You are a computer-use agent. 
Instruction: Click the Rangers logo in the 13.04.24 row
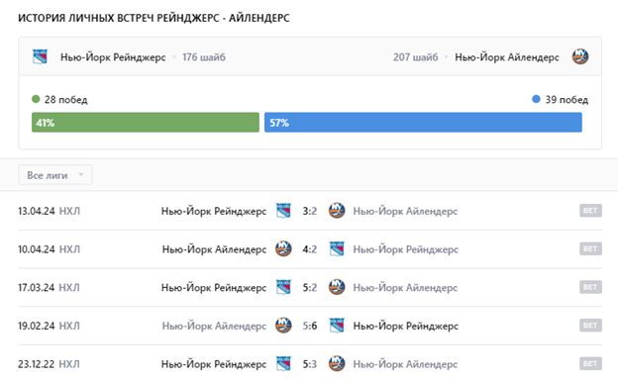tap(283, 211)
